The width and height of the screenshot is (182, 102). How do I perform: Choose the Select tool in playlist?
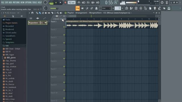click(55, 13)
